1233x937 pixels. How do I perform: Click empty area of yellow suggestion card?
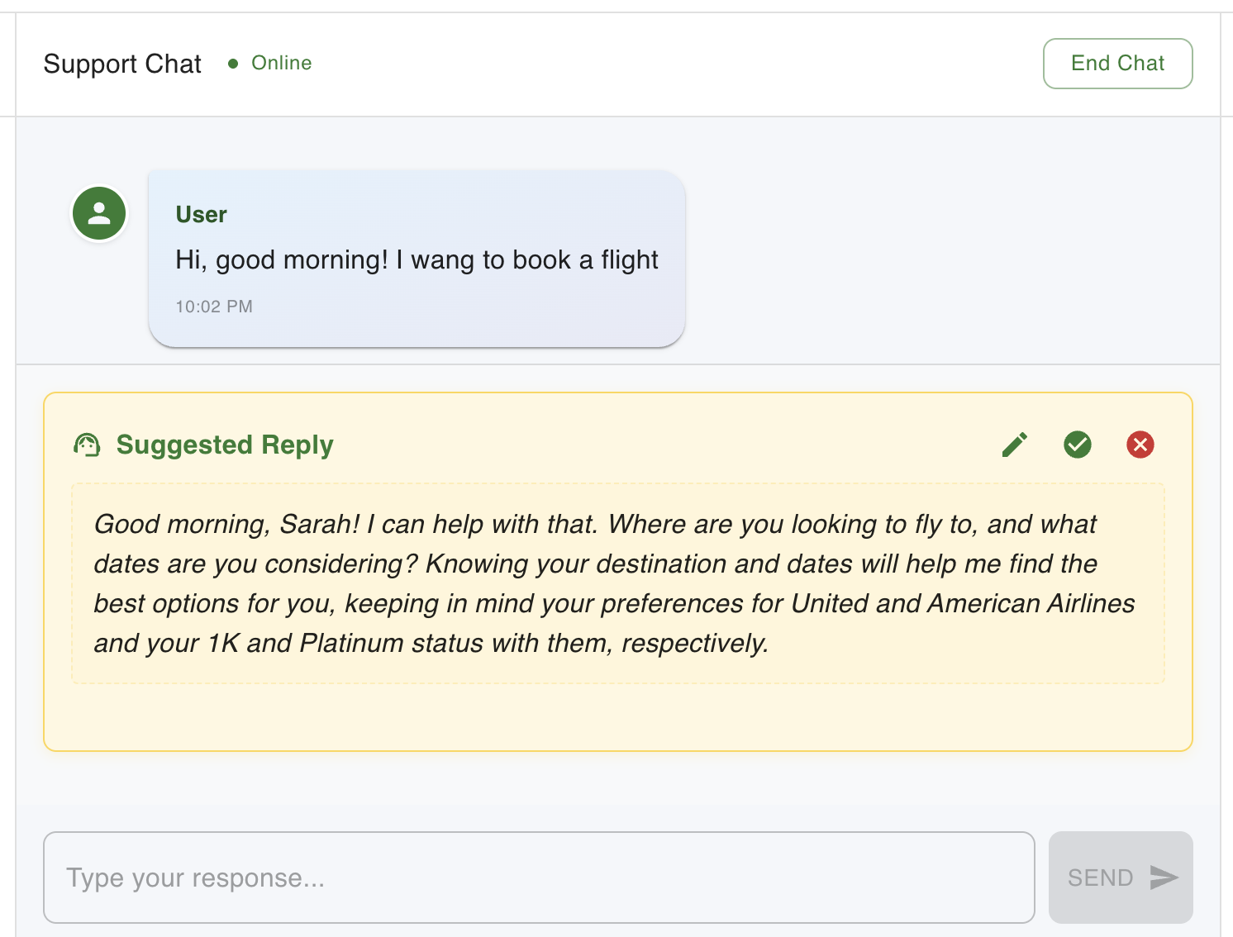click(617, 717)
